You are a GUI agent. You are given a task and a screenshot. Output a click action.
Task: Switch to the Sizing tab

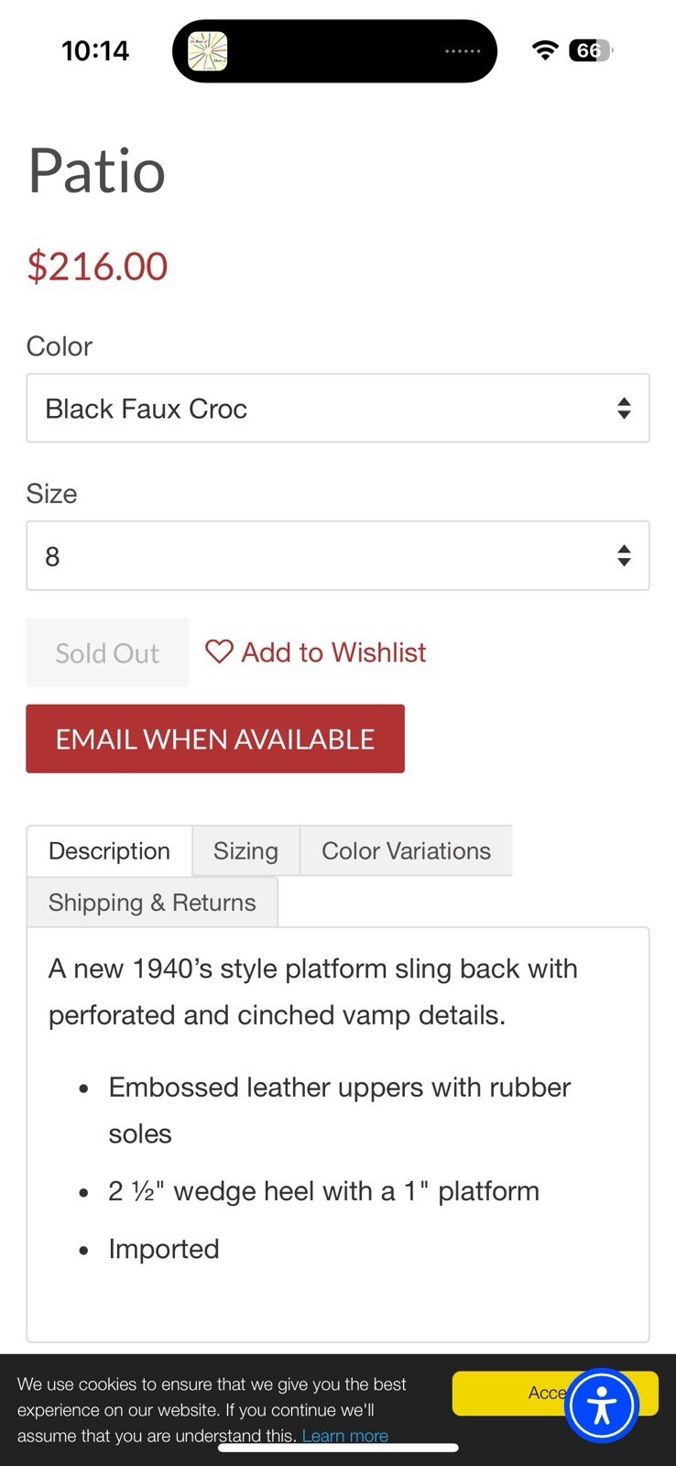click(245, 851)
